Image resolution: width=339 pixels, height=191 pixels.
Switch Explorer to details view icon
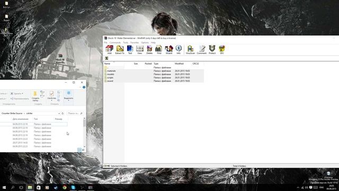point(79,150)
